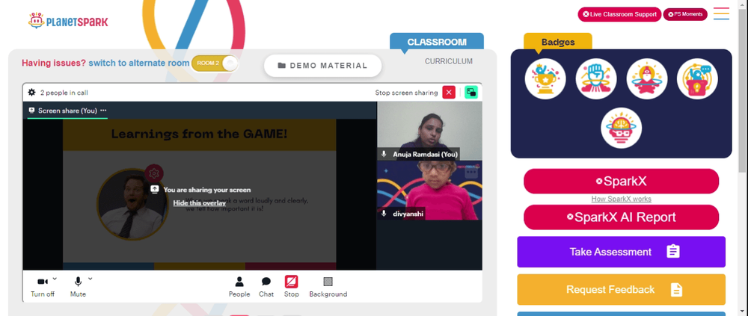Viewport: 748px width, 316px height.
Task: Click Request Feedback button
Action: pos(621,289)
